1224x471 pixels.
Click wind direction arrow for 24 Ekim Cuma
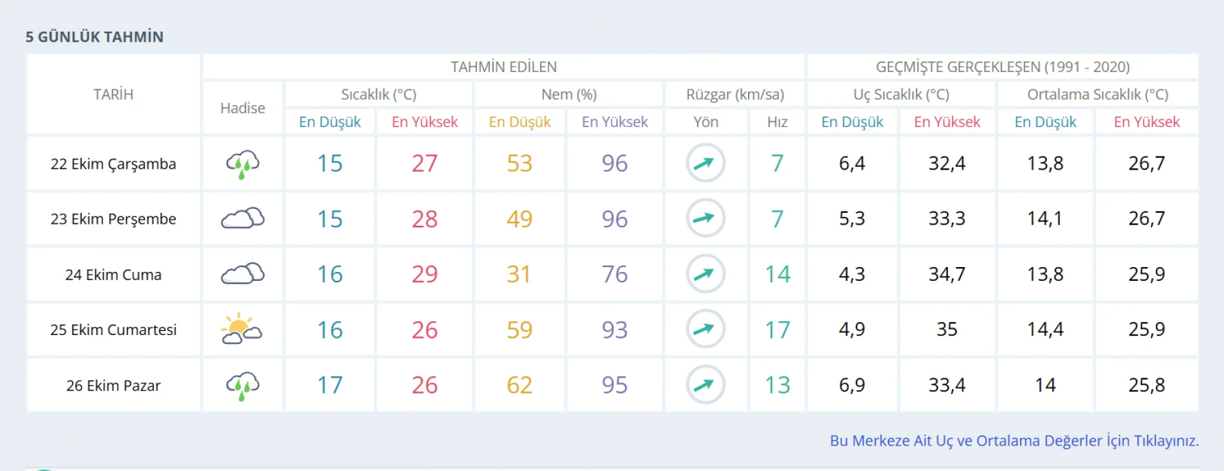pos(705,274)
